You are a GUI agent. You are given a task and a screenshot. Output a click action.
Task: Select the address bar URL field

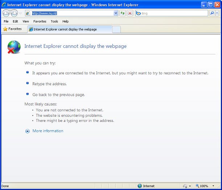[71, 13]
